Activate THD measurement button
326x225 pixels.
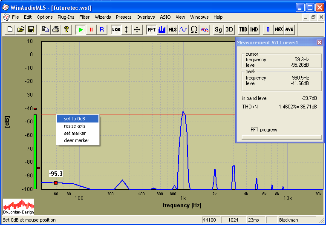[243, 29]
